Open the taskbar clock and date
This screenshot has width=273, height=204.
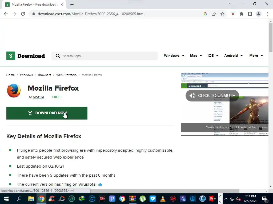point(250,199)
